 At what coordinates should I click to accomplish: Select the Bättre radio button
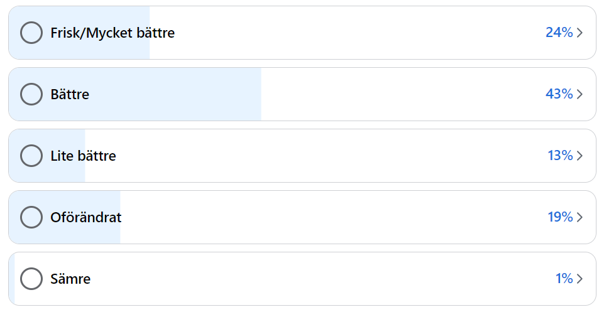tap(31, 94)
